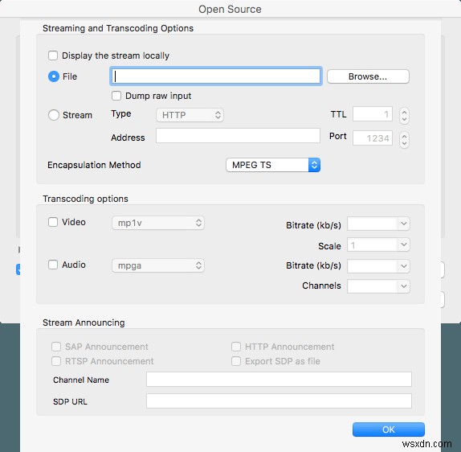Enable Video transcoding checkbox

53,222
